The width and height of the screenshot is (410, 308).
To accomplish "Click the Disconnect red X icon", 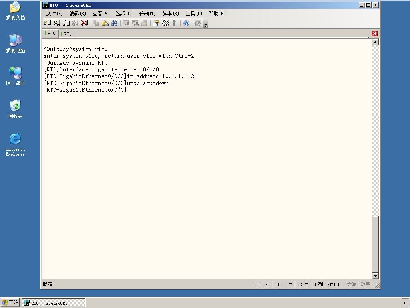I will point(84,23).
